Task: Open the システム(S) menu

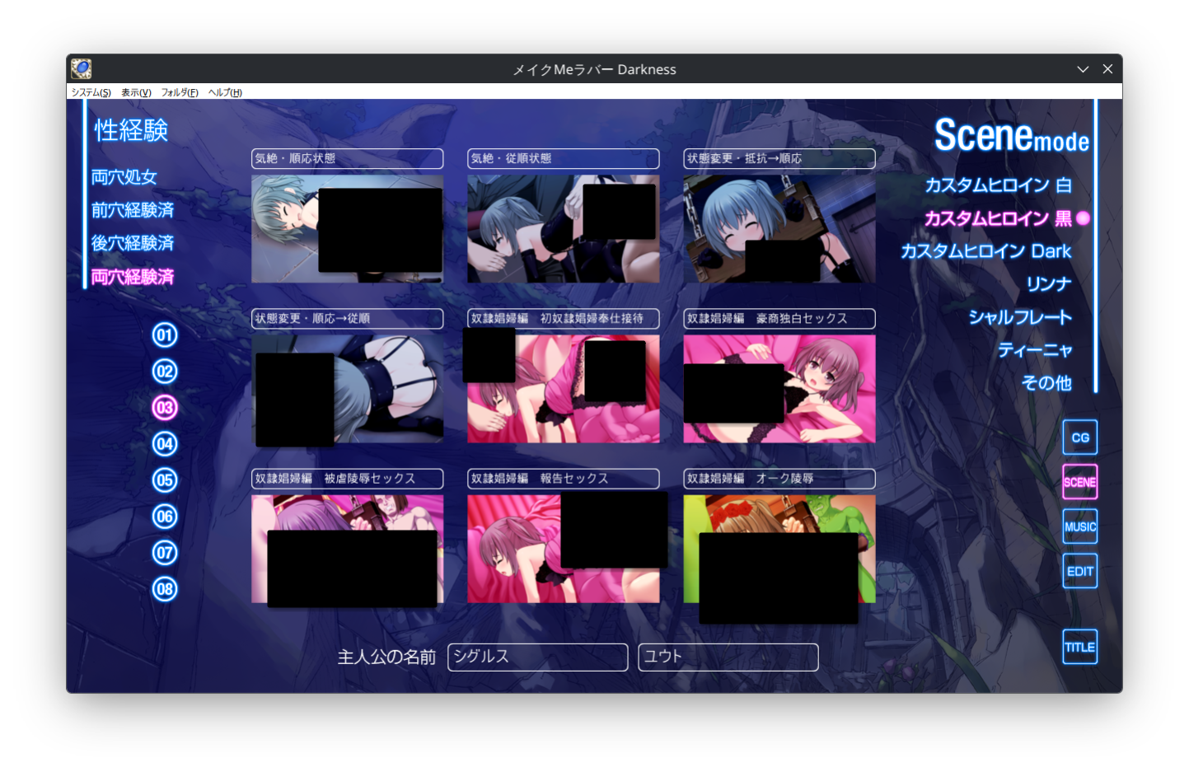Action: tap(91, 92)
